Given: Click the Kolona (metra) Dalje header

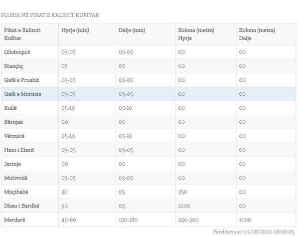Looking at the screenshot, I should (x=257, y=34).
